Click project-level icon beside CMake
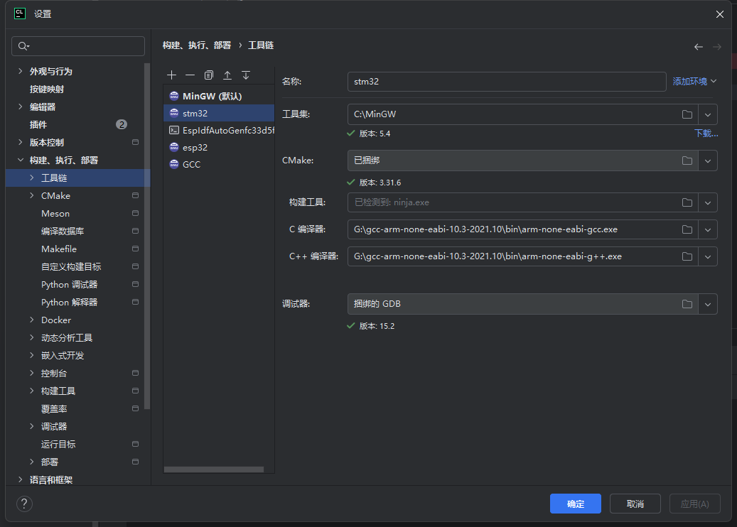The width and height of the screenshot is (737, 527). pyautogui.click(x=135, y=195)
